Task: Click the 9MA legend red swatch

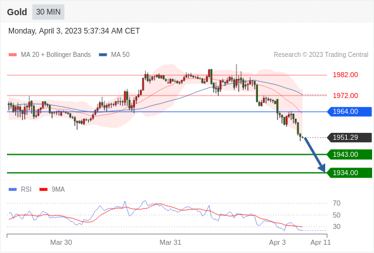Action: click(43, 190)
